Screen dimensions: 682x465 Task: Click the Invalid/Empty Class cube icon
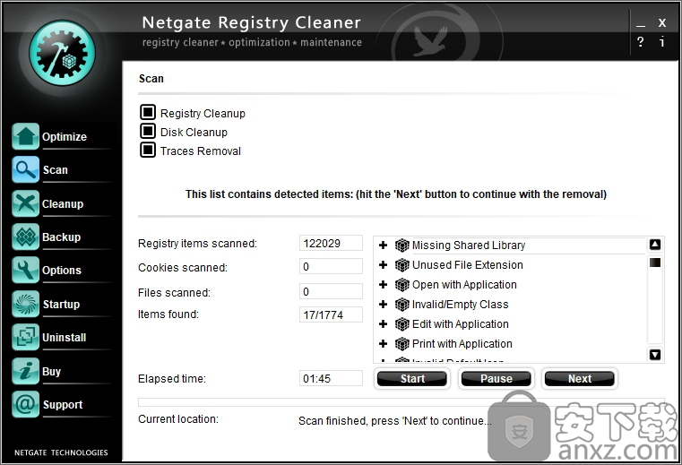coord(401,305)
